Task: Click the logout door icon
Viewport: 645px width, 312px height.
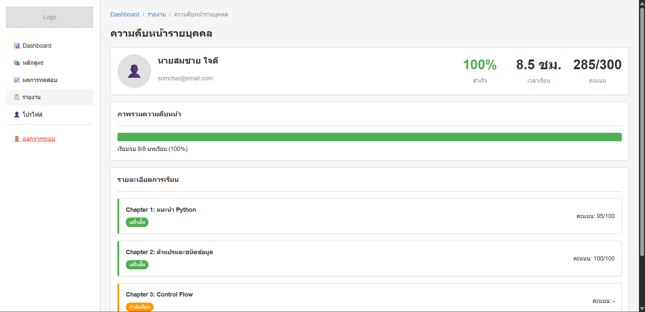Action: click(16, 139)
